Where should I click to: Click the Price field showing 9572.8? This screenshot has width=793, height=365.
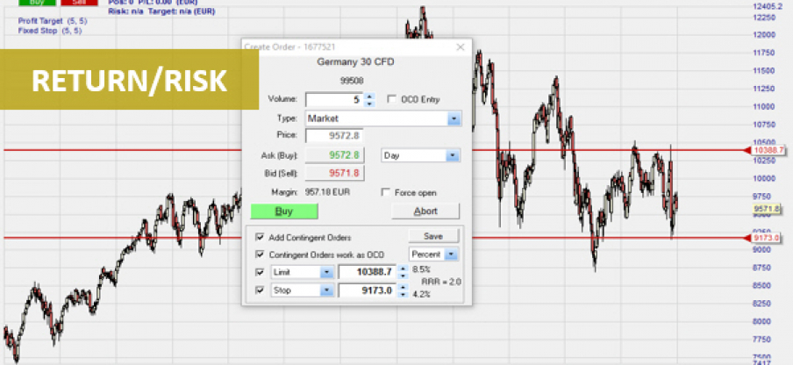click(334, 135)
